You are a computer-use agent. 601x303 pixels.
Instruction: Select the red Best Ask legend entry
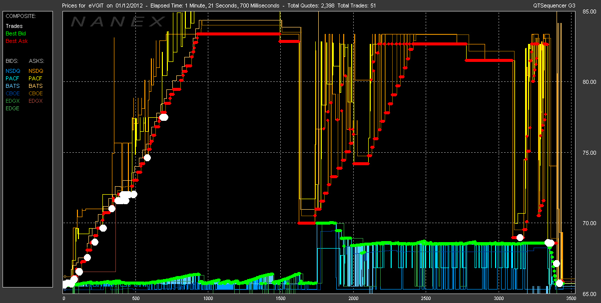tap(16, 41)
